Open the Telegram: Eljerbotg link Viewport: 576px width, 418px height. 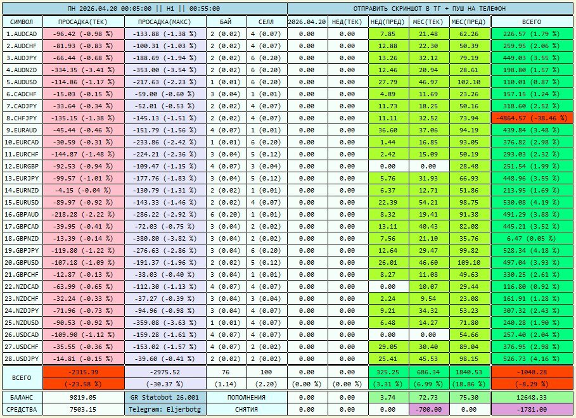165,409
